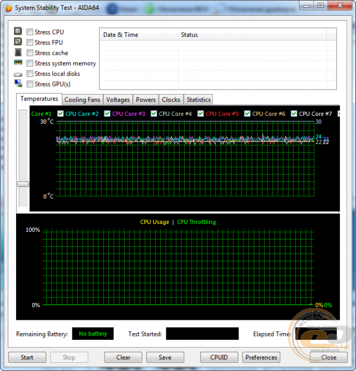Open the CPUID panel
This screenshot has width=356, height=371.
tap(219, 357)
